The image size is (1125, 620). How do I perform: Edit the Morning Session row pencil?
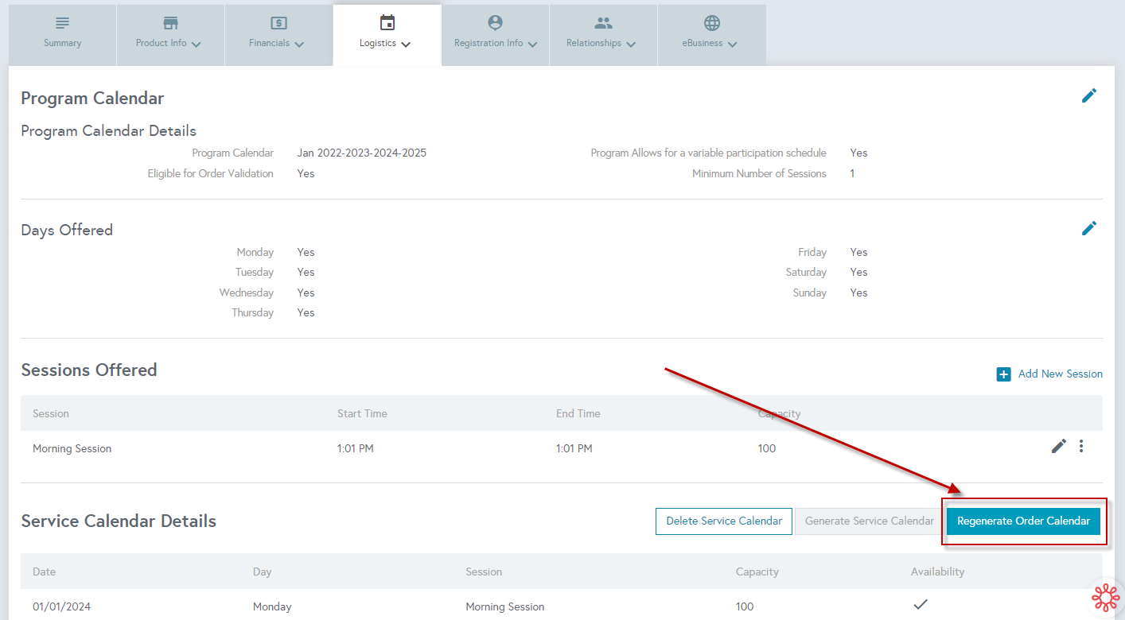pyautogui.click(x=1059, y=446)
